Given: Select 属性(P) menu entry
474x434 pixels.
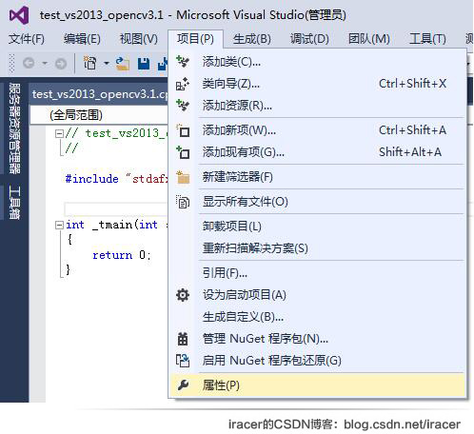Looking at the screenshot, I should 317,385.
